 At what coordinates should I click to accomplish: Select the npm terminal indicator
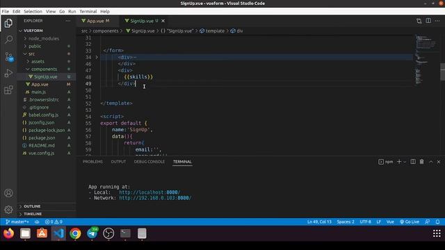(385, 162)
